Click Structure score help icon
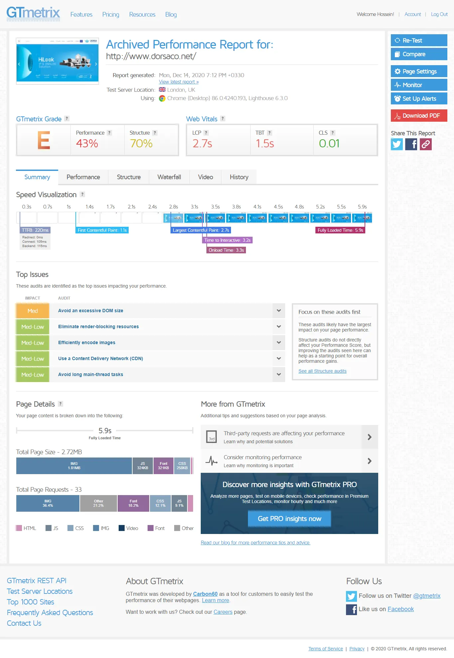Viewport: 454px width, 658px height. click(x=155, y=133)
